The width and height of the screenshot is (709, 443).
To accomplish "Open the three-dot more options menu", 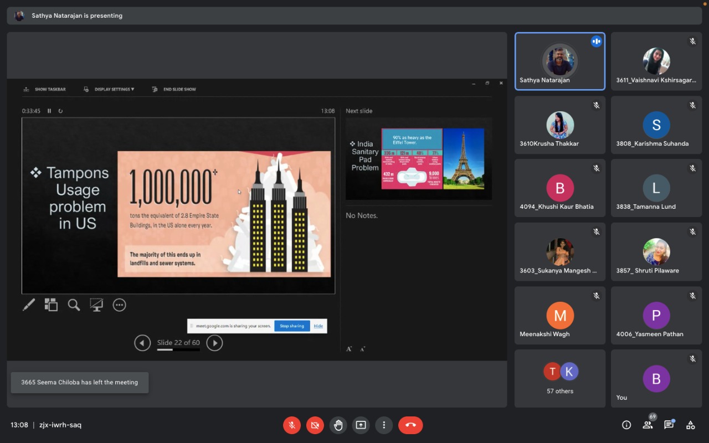I will click(384, 425).
